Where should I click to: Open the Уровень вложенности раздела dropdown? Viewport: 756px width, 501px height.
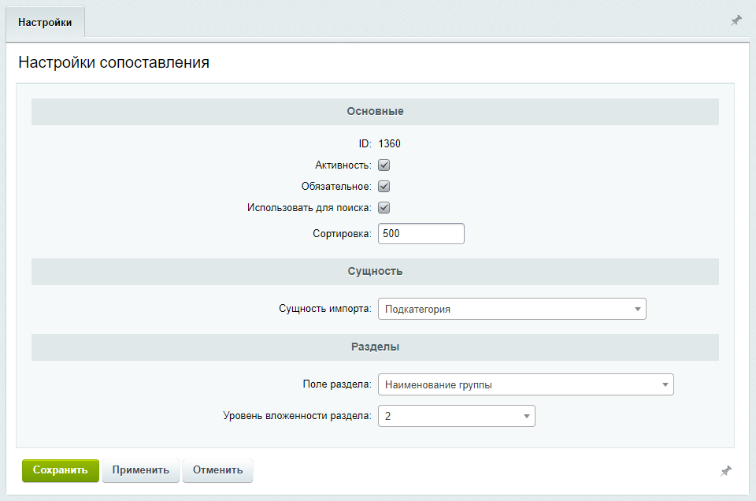(457, 416)
